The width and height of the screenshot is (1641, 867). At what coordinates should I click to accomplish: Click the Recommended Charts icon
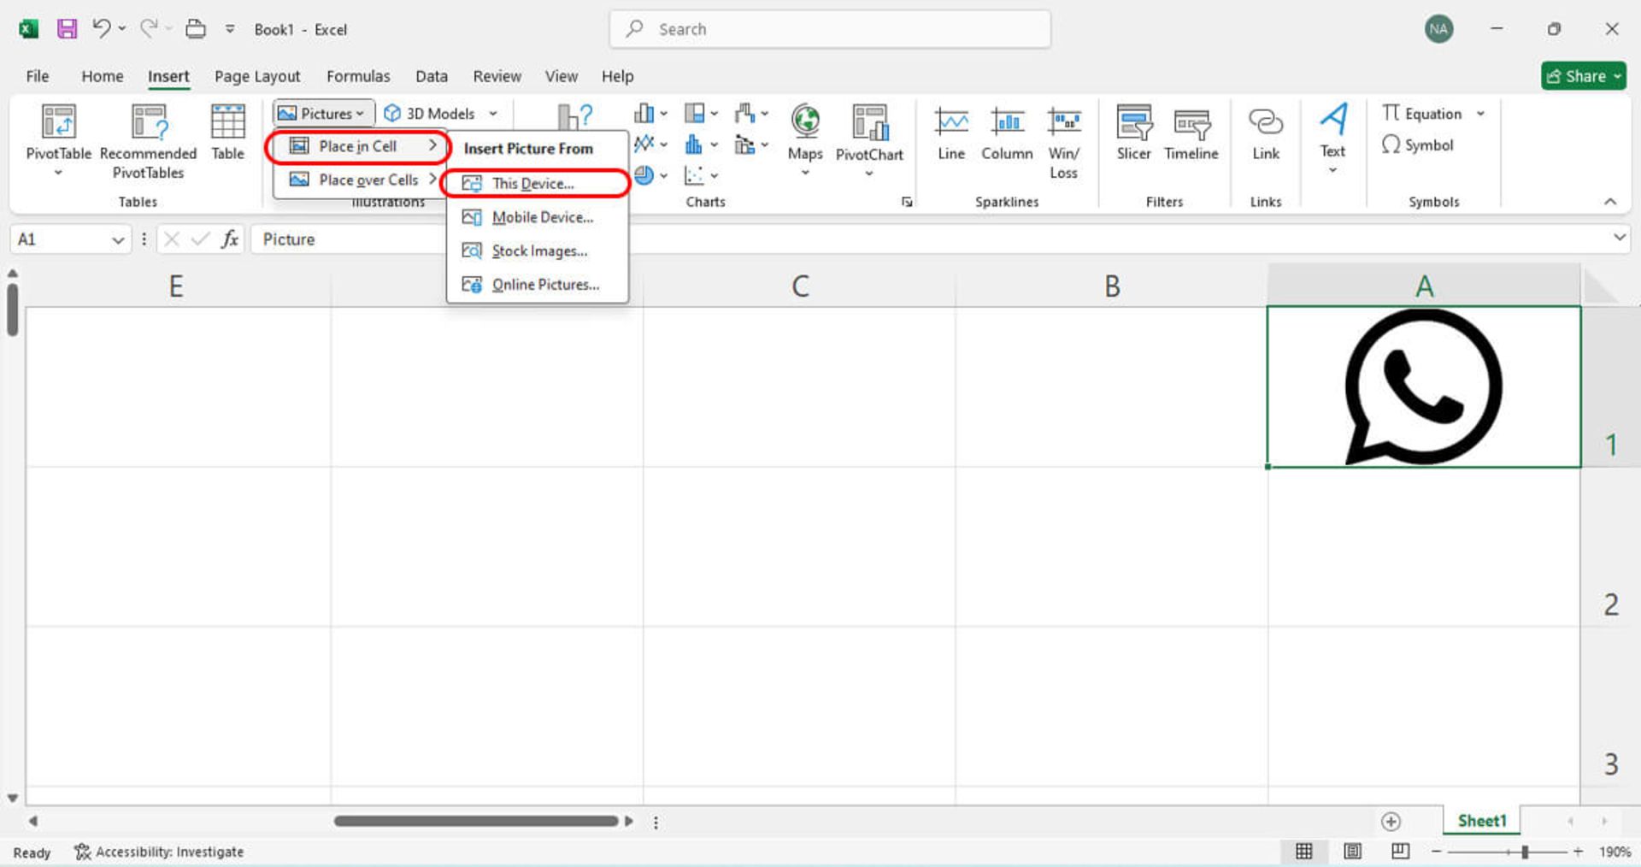pos(574,117)
